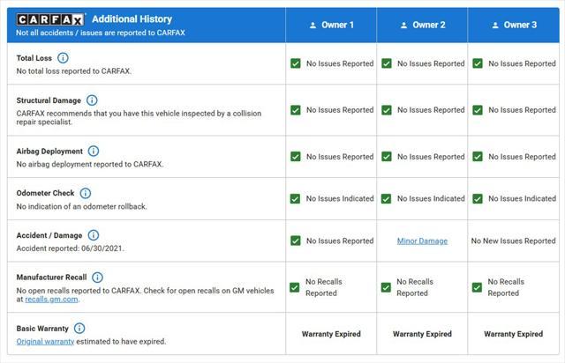The height and width of the screenshot is (363, 565).
Task: Select the Owner 2 column header
Action: tap(422, 26)
